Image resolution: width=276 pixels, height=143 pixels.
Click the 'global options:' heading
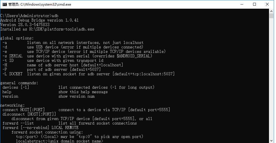tap(17, 38)
